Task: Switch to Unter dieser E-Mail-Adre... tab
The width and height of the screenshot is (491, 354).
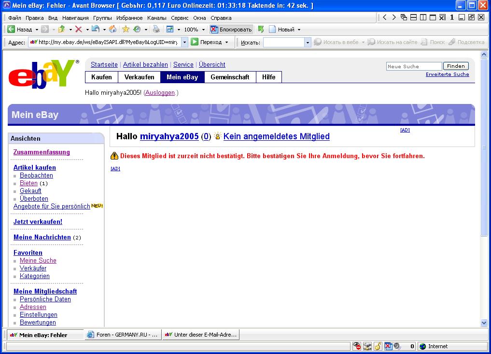Action: tap(201, 335)
